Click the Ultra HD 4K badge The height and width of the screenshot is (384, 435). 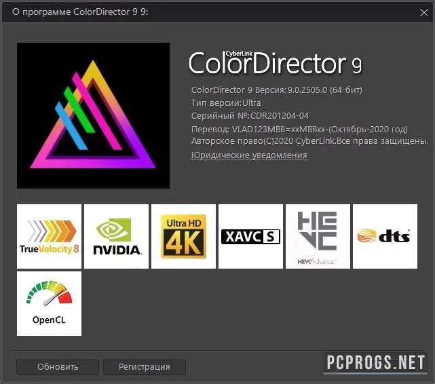[183, 237]
